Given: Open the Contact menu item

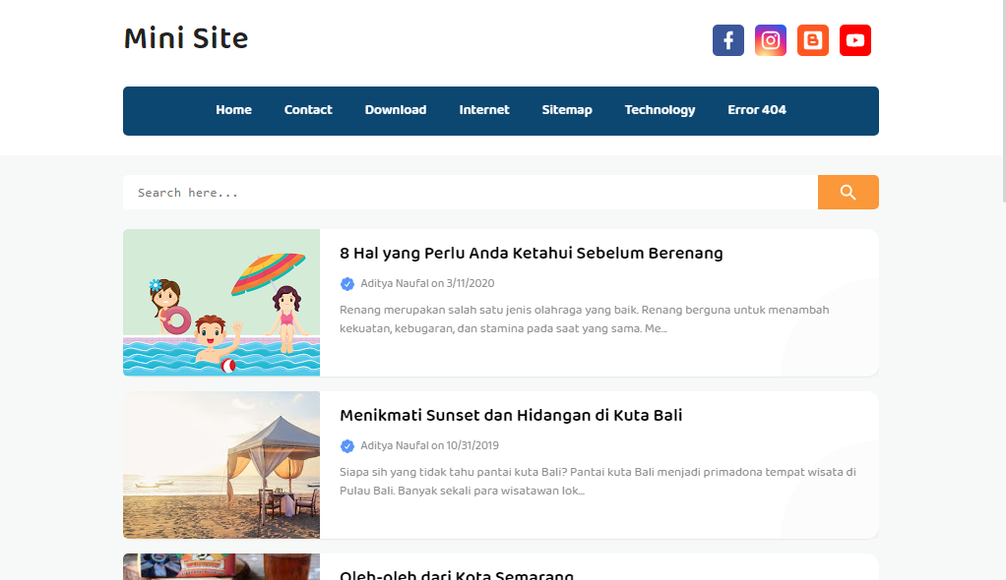Looking at the screenshot, I should click(x=308, y=109).
